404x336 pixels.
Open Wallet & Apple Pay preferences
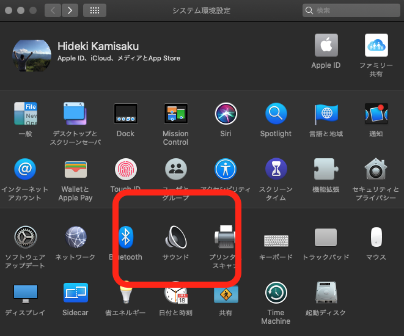pyautogui.click(x=76, y=169)
